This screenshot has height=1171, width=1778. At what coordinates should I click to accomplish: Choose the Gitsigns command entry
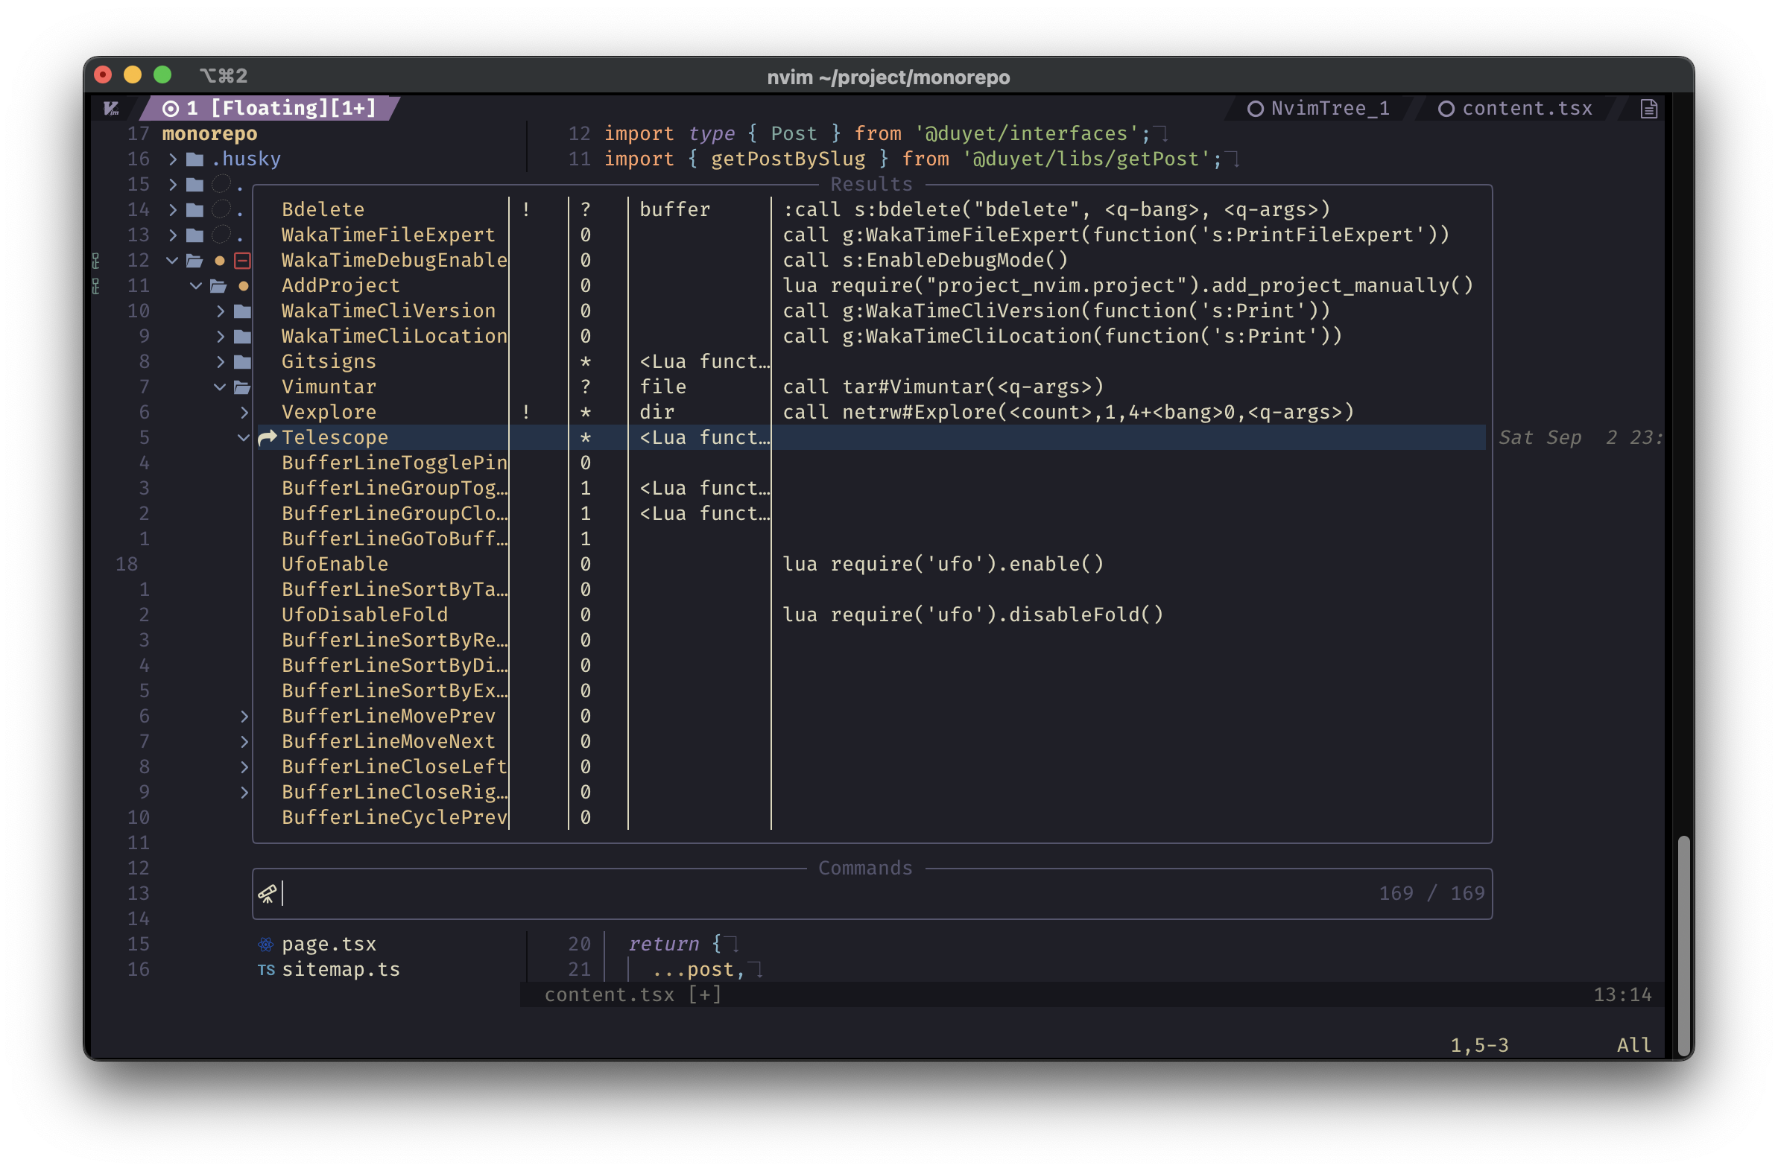[329, 361]
